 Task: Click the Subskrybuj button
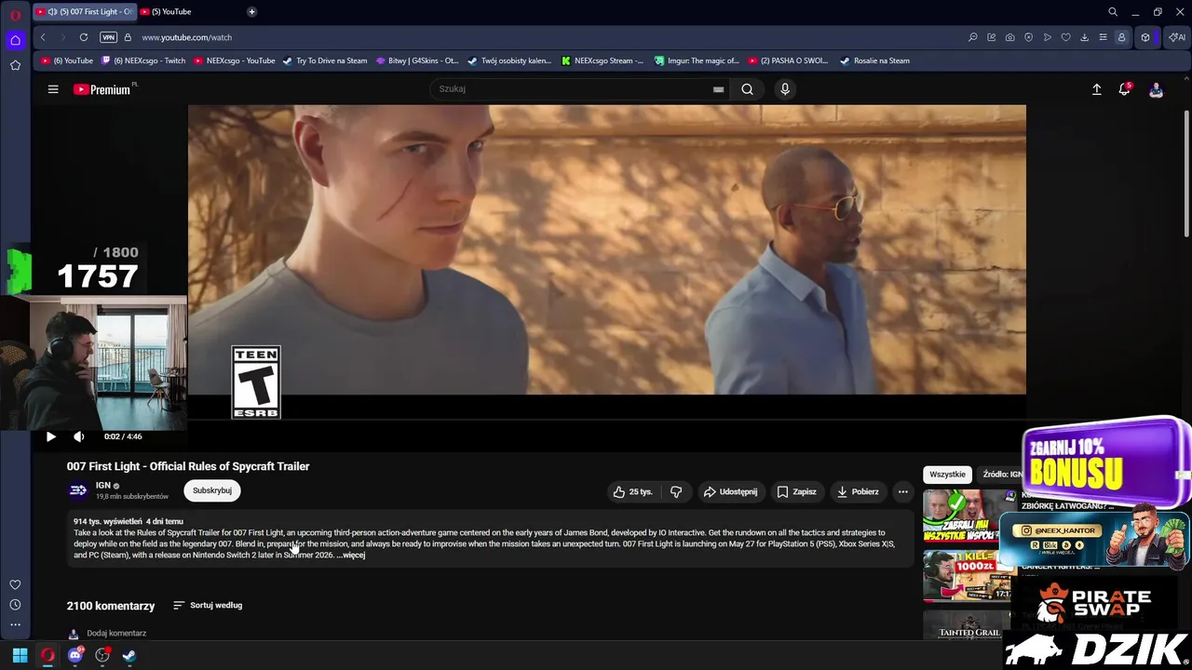tap(212, 490)
